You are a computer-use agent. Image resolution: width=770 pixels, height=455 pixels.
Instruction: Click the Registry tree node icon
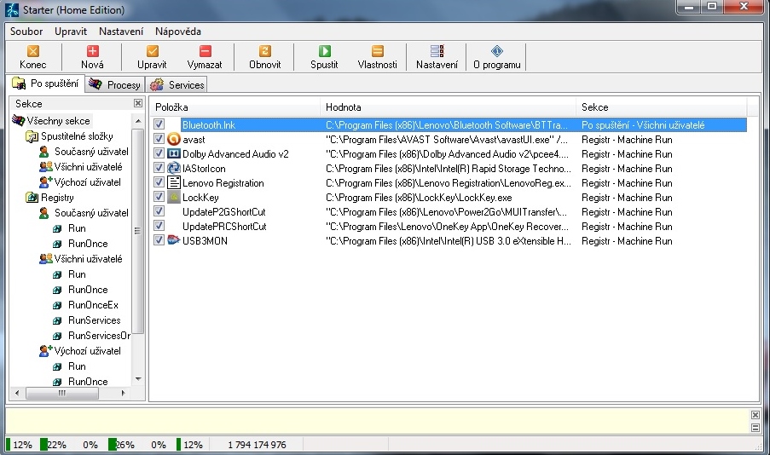32,198
